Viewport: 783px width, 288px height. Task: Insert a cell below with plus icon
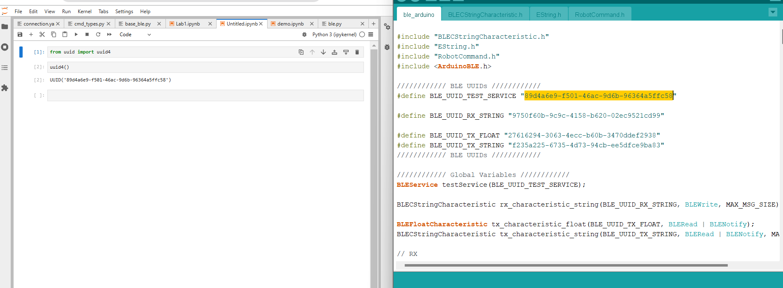coord(31,35)
